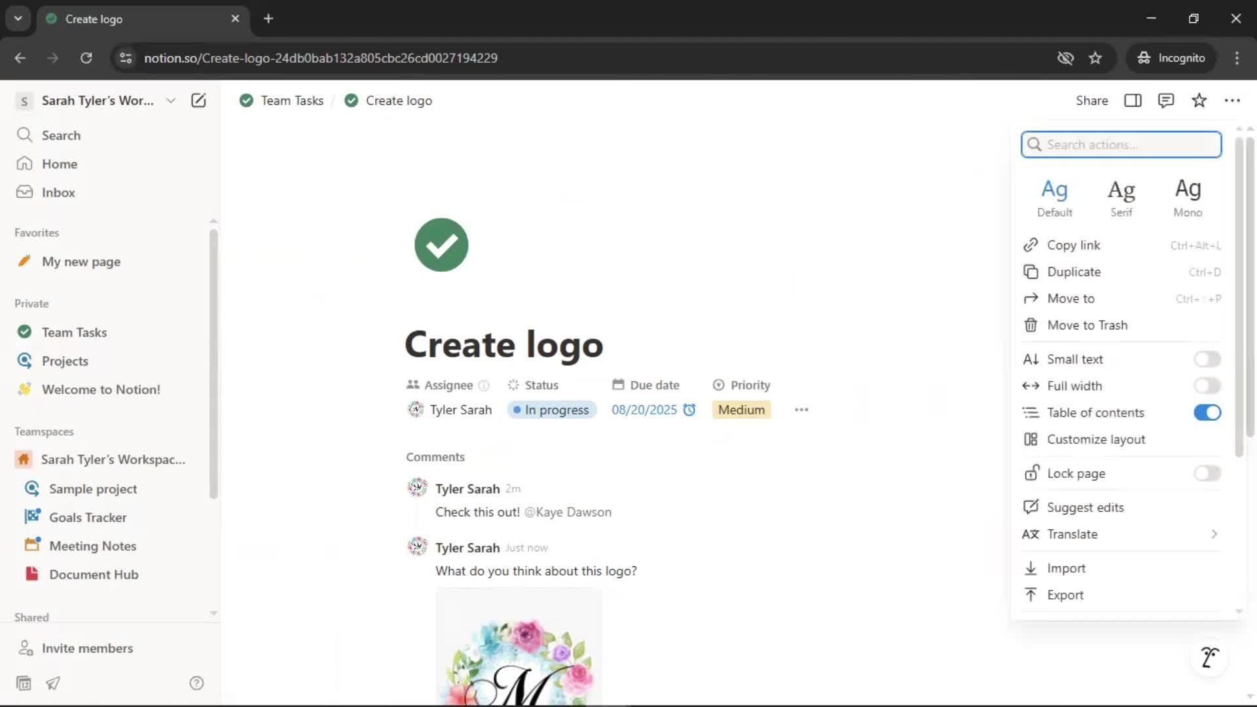Viewport: 1257px width, 707px height.
Task: Click @Kaye Dawson mention
Action: coord(568,512)
